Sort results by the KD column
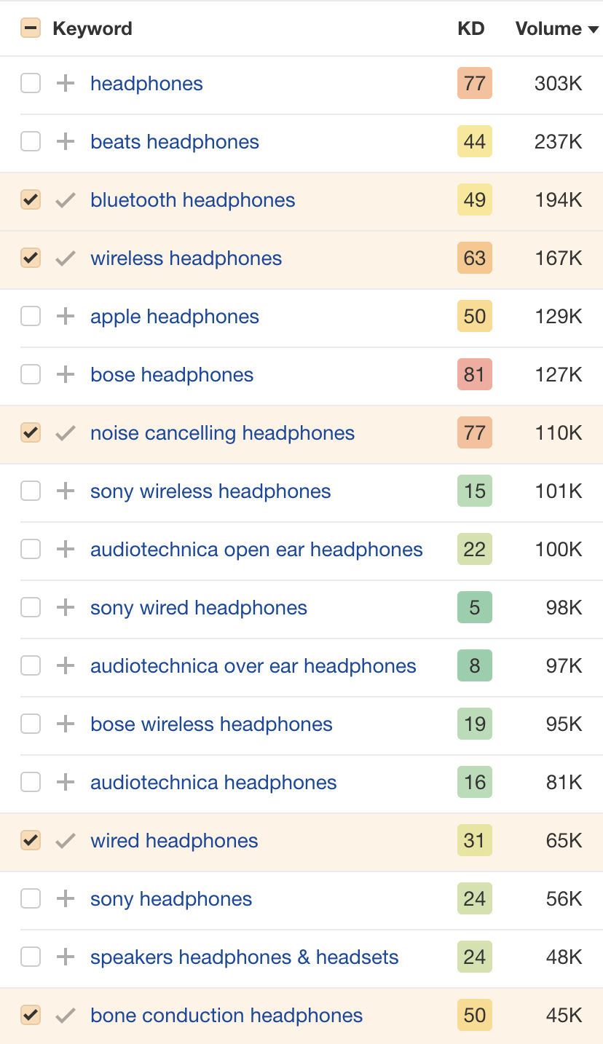Screen dimensions: 603x1044 (x=471, y=28)
